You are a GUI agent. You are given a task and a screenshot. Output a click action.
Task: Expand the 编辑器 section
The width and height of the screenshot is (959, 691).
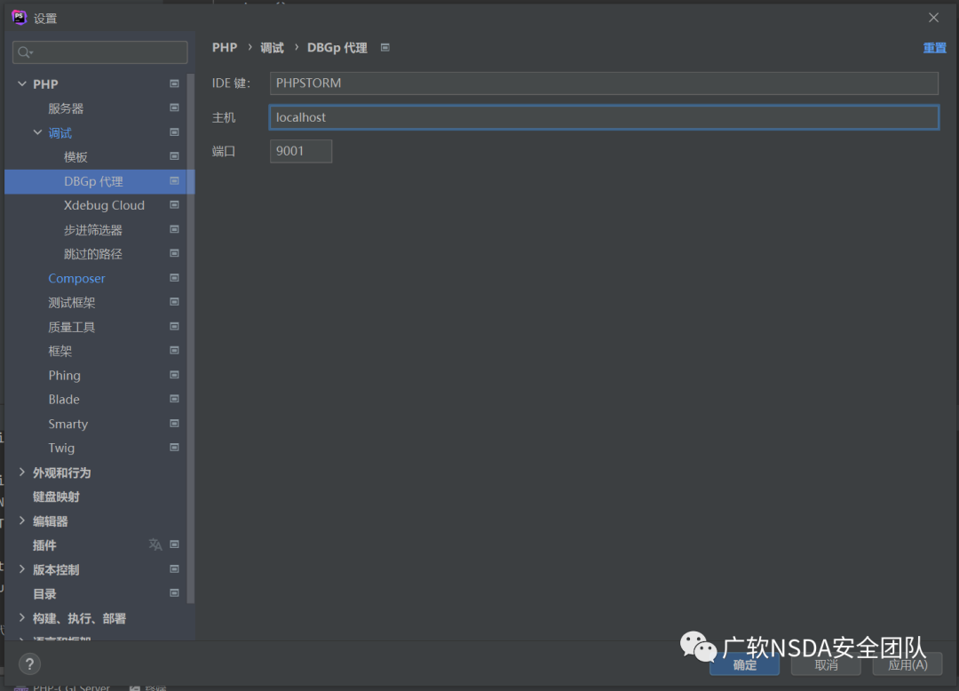coord(22,520)
